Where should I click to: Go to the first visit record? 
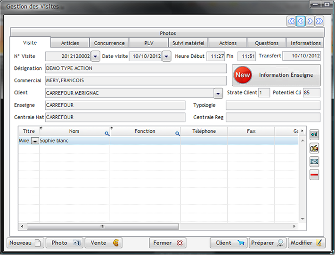pos(291,21)
